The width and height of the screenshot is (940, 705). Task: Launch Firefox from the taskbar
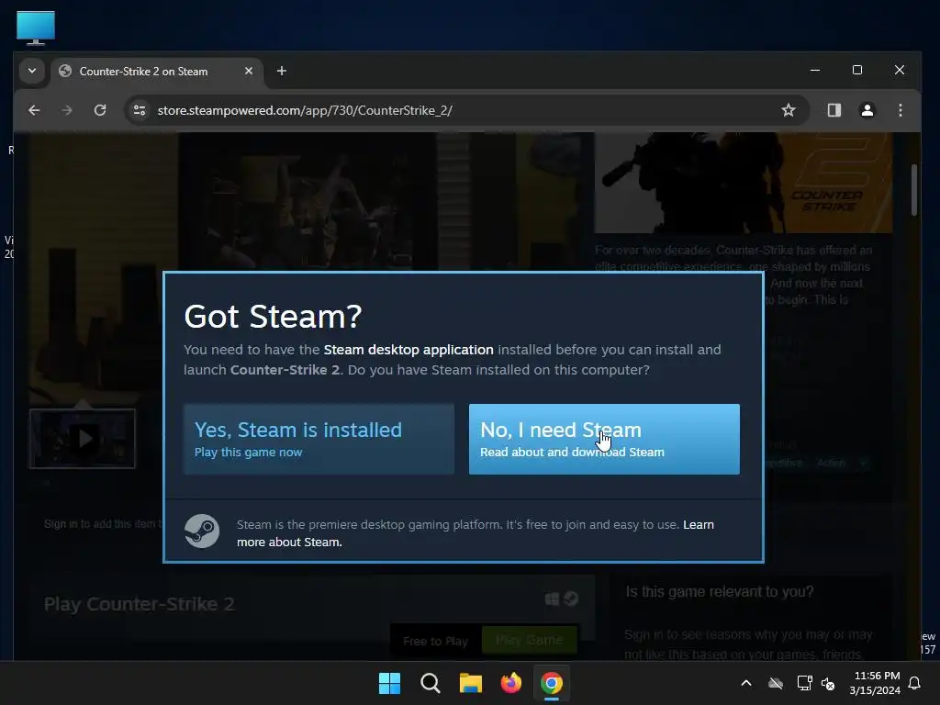[510, 683]
